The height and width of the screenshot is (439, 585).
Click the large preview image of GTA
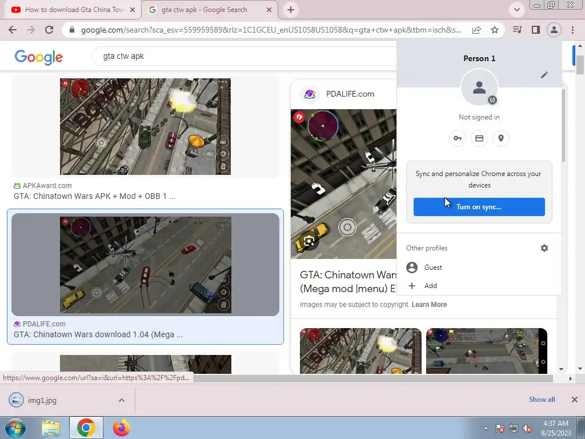tap(343, 183)
